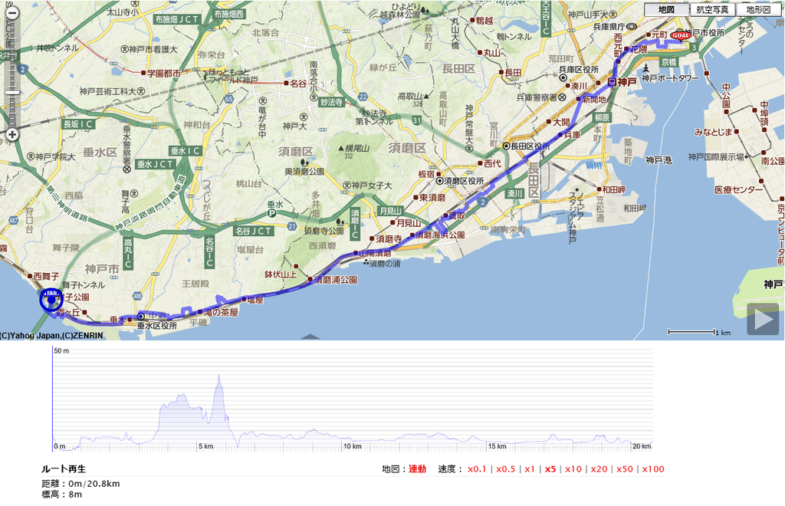Collapse the map using bottom triangle handle
Image resolution: width=785 pixels, height=506 pixels.
click(x=311, y=337)
